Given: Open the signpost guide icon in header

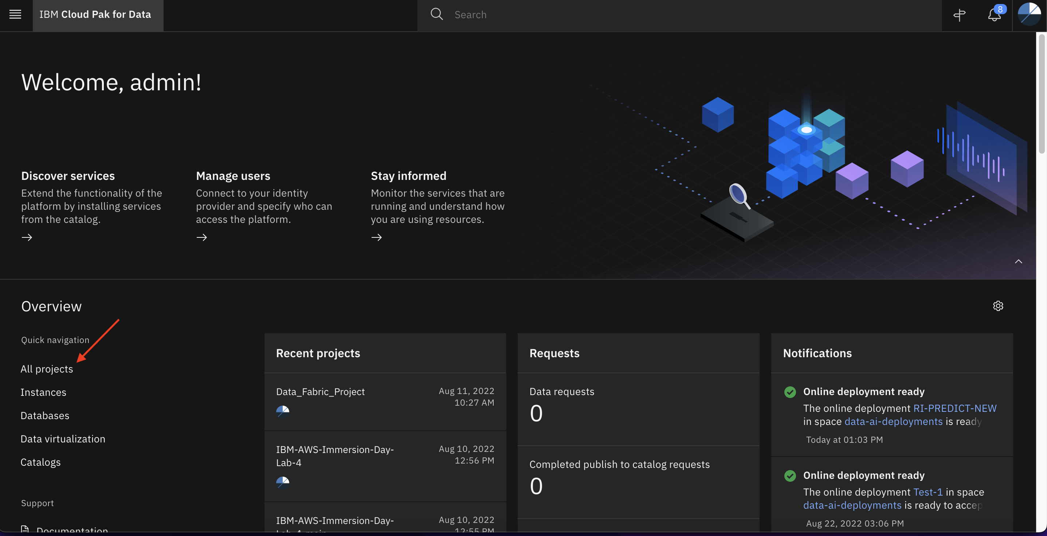Looking at the screenshot, I should click(959, 15).
